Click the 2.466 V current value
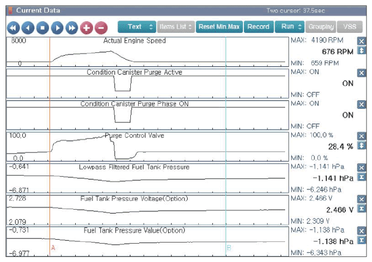The height and width of the screenshot is (262, 372). 340,210
